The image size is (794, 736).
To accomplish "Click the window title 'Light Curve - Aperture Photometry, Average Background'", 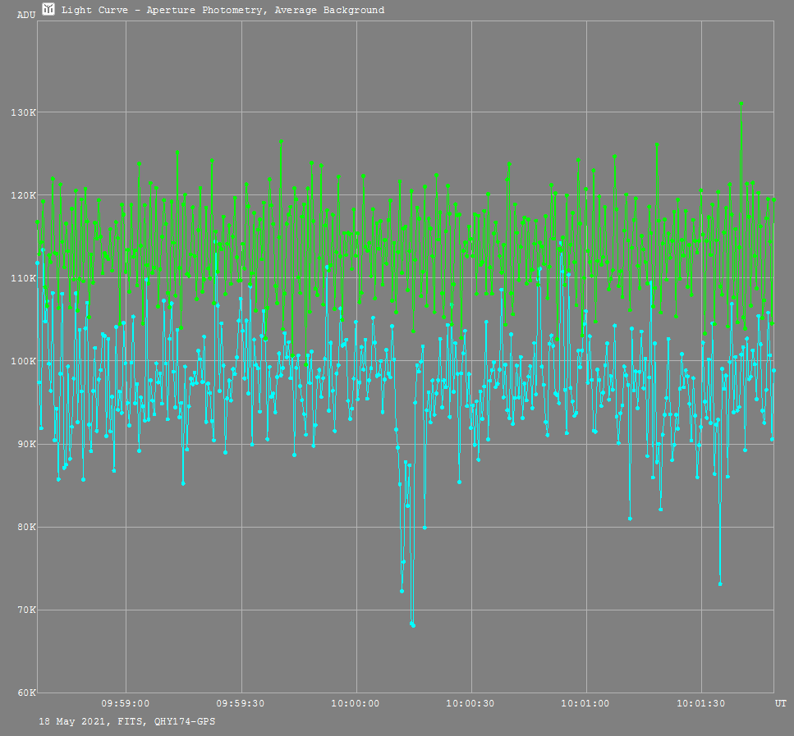I will [223, 10].
